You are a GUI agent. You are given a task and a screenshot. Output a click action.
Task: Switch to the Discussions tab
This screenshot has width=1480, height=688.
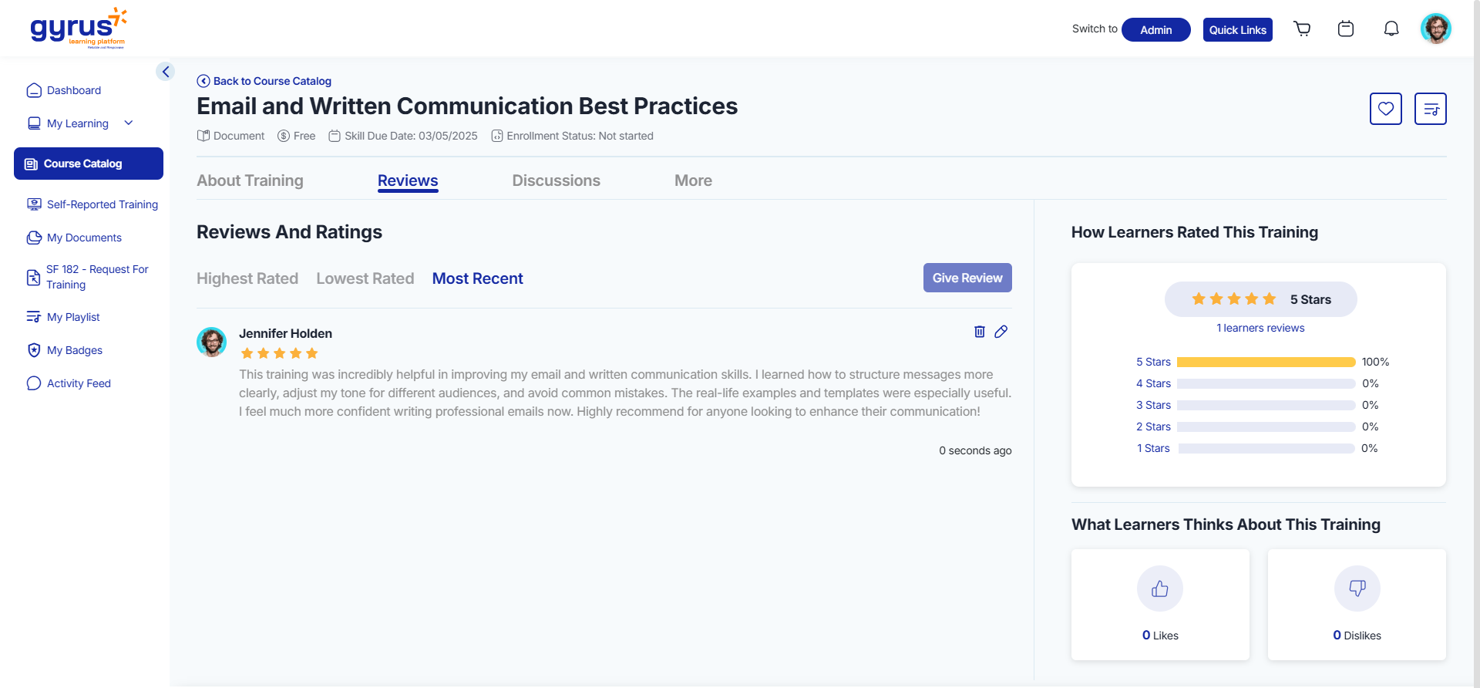pyautogui.click(x=556, y=180)
